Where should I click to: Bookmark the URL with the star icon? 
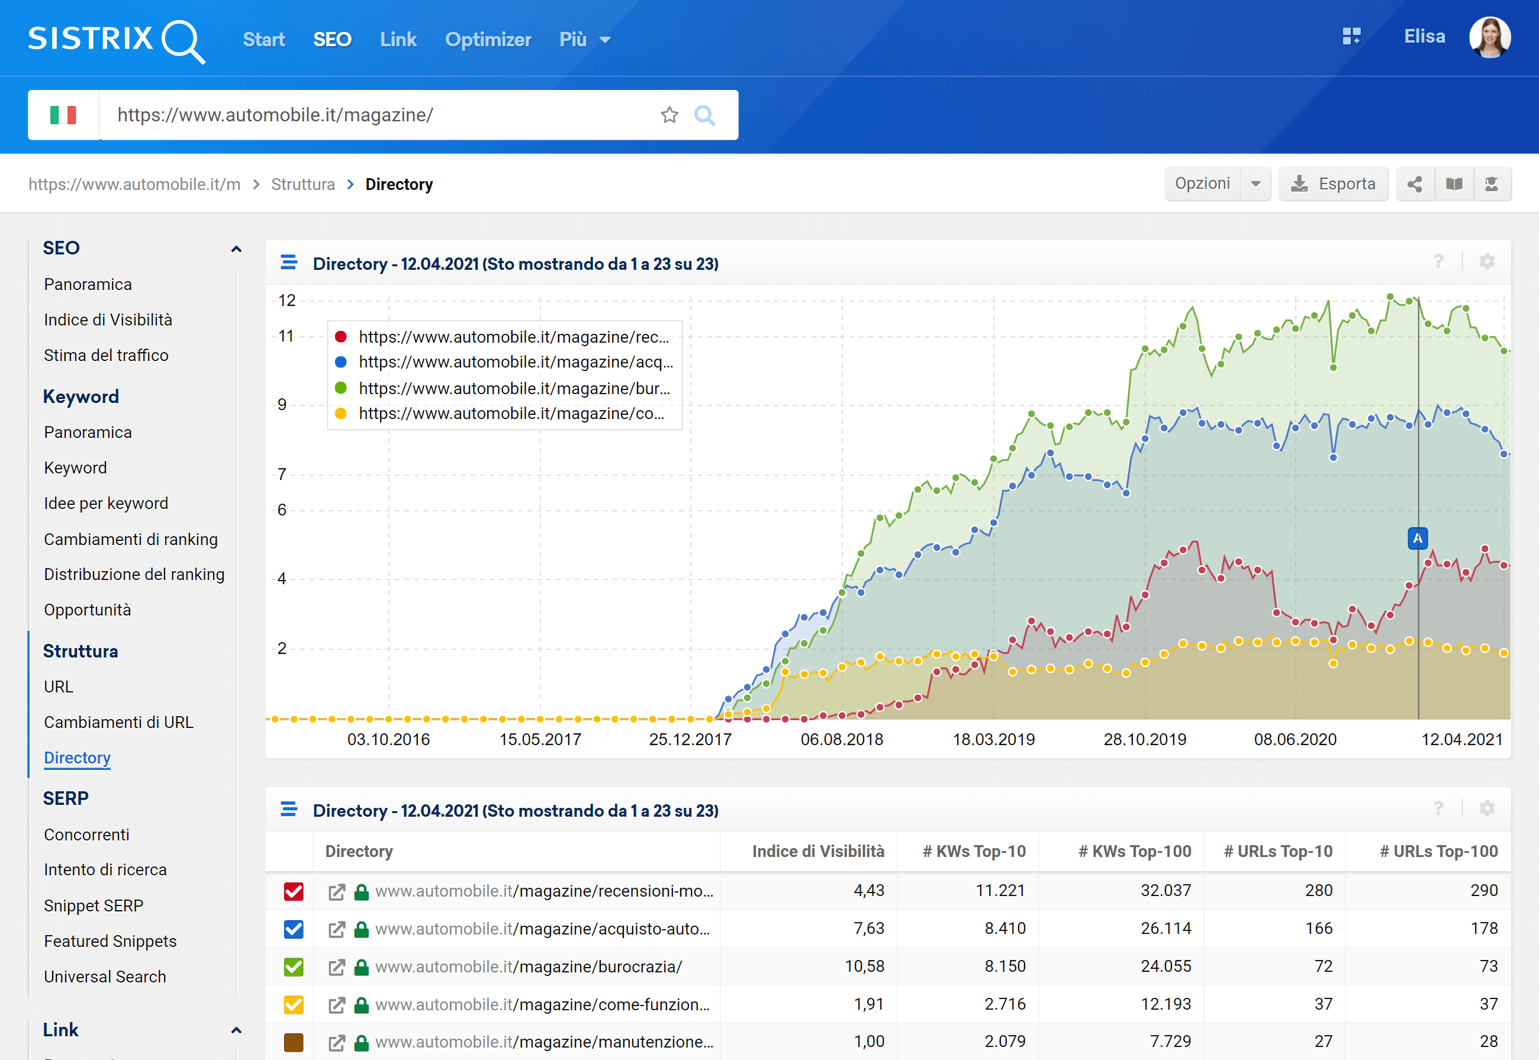coord(669,115)
